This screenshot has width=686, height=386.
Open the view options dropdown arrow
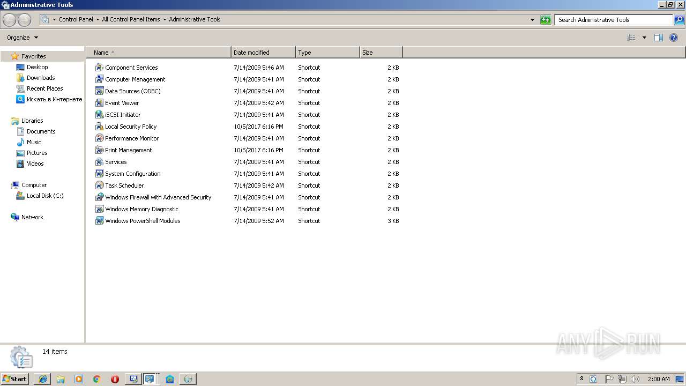(644, 38)
